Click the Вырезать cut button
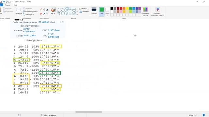Screen dimensions: 209x117 7,9
